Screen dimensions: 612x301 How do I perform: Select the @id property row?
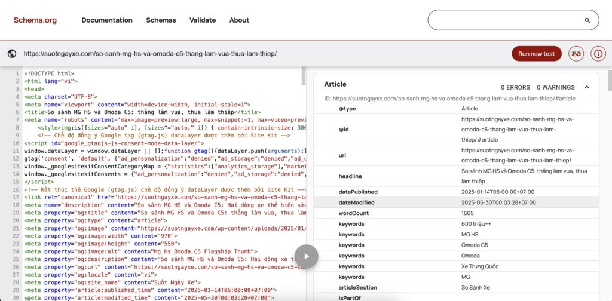[456, 130]
